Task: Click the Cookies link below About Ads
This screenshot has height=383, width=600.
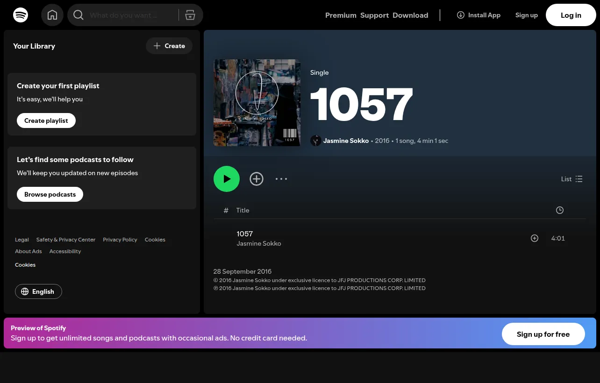Action: pyautogui.click(x=25, y=265)
